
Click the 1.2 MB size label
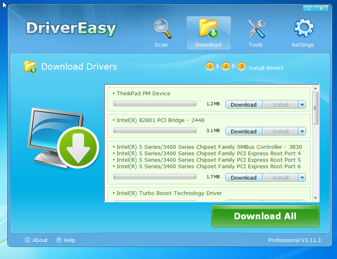pyautogui.click(x=213, y=104)
